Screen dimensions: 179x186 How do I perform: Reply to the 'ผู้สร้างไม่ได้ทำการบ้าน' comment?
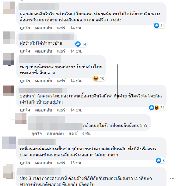click(44, 51)
